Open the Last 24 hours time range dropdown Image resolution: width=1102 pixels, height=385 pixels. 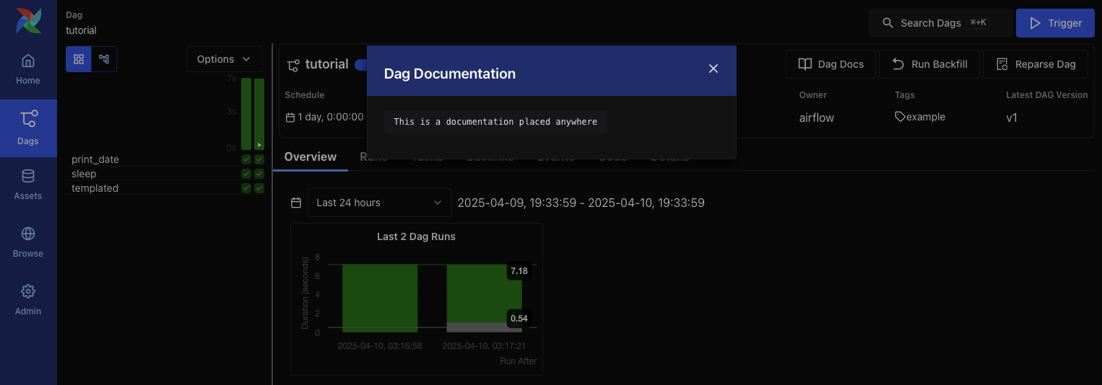point(379,203)
